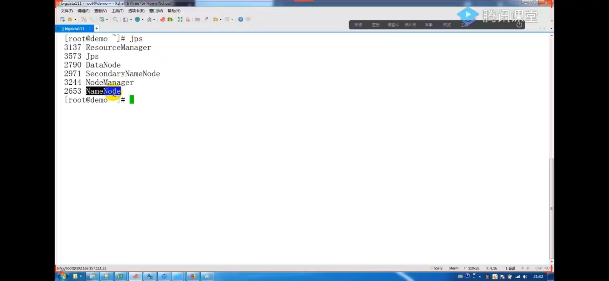Click the NodeManager process line

click(99, 82)
